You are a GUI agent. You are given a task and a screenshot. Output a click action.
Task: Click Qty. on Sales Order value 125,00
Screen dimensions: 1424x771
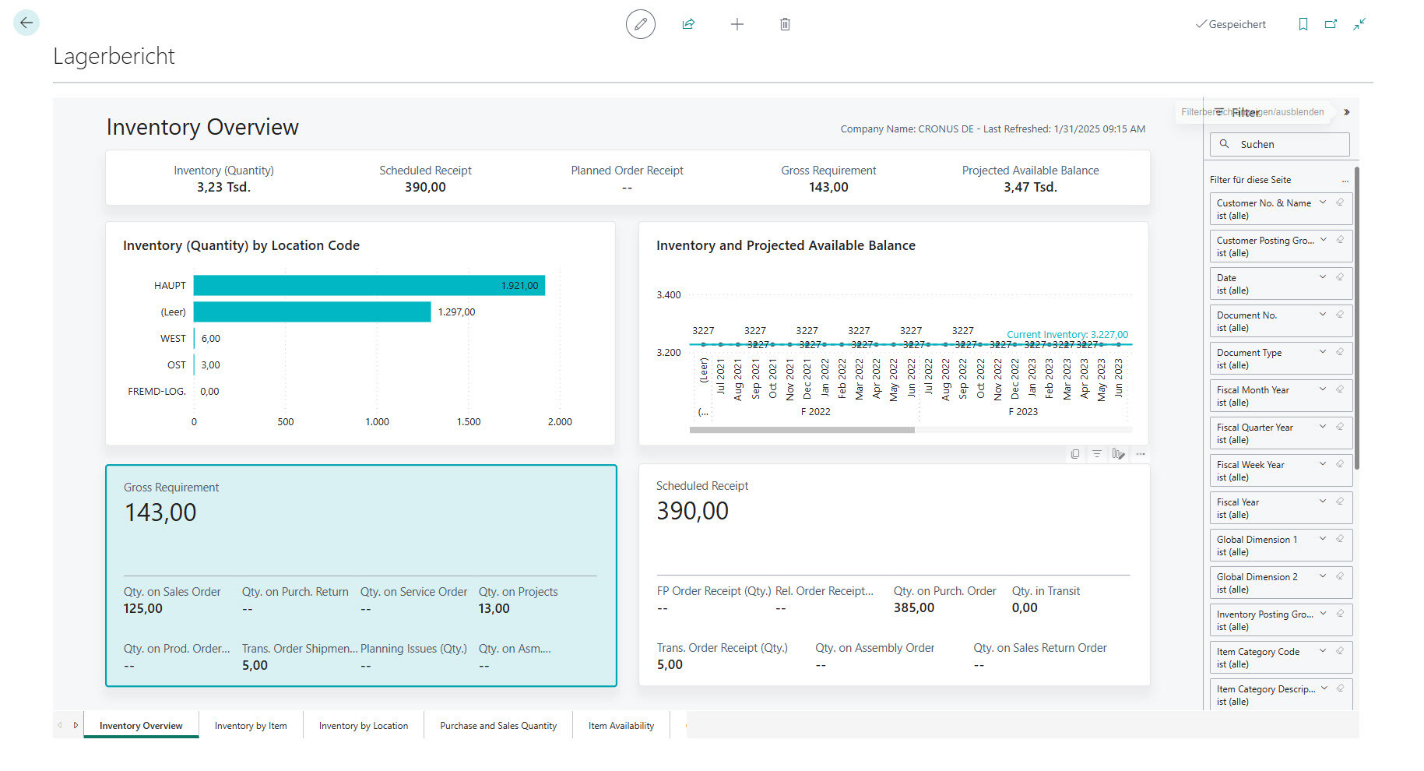pyautogui.click(x=143, y=609)
